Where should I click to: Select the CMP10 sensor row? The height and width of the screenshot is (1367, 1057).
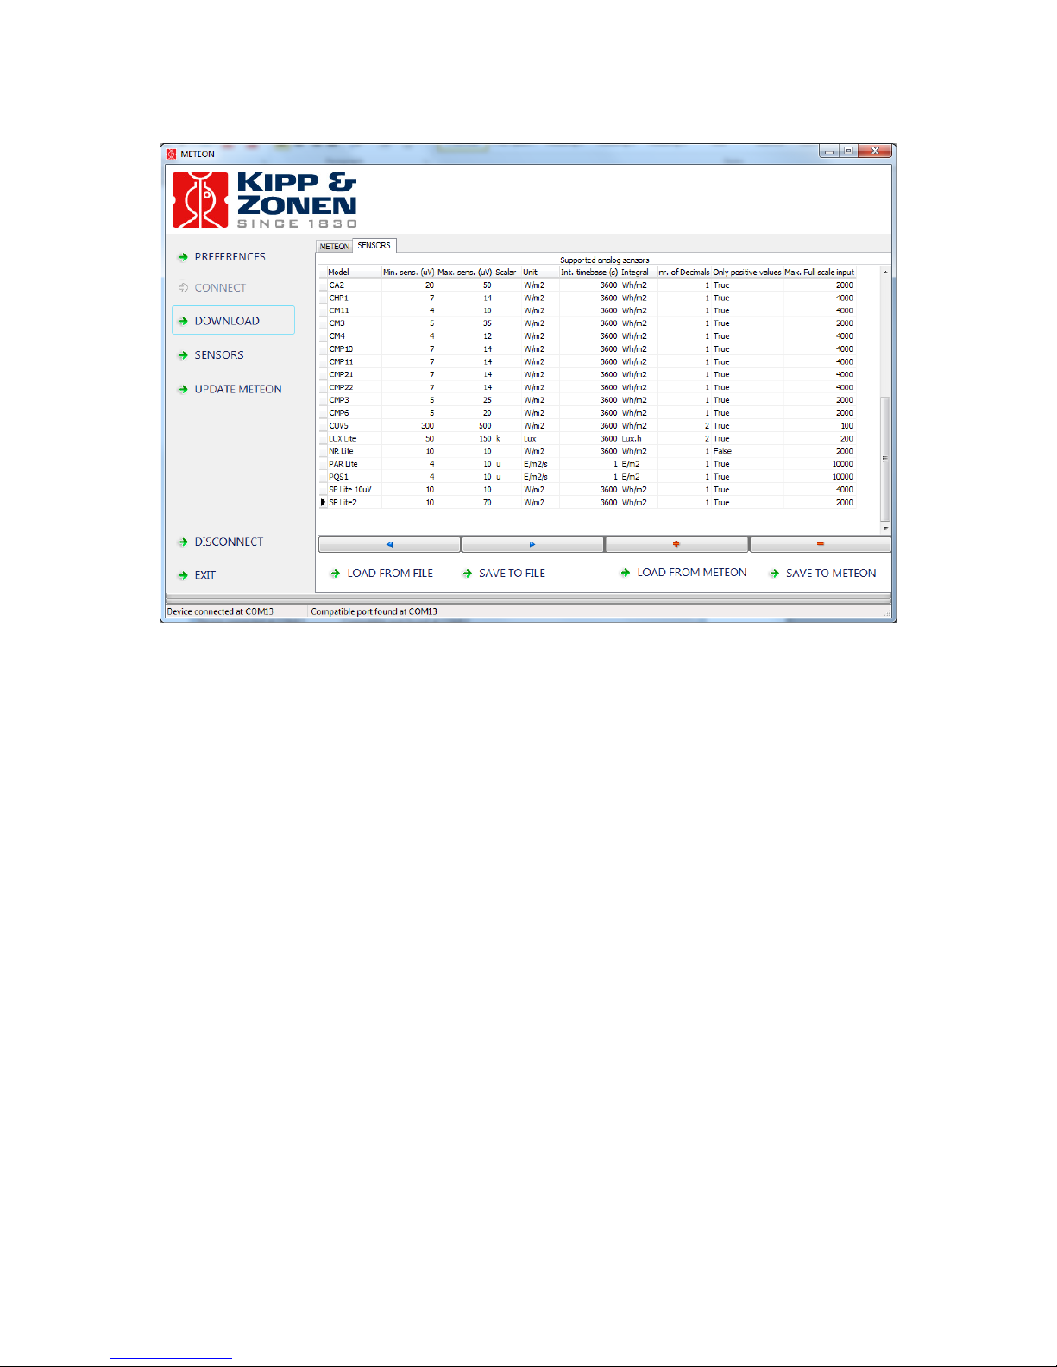[x=341, y=349]
